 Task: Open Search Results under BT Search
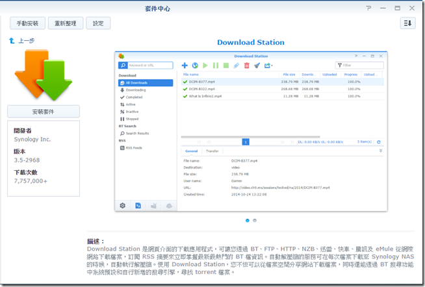pyautogui.click(x=146, y=133)
